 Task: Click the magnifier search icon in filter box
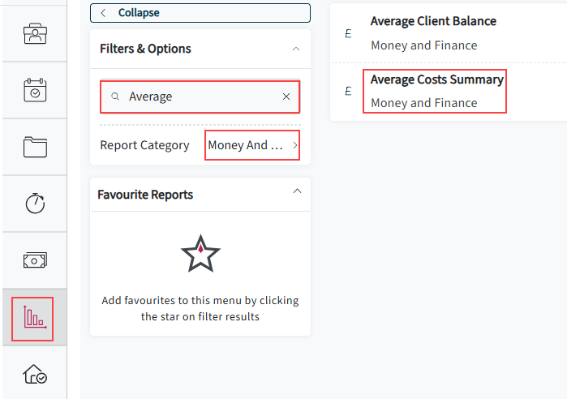point(115,97)
